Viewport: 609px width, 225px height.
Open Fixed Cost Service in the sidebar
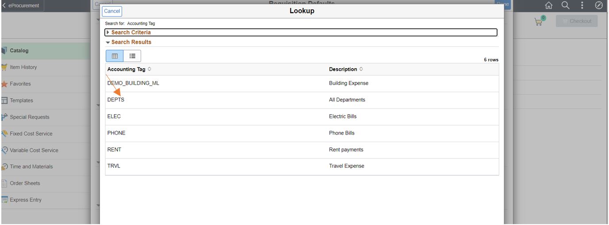45,134
